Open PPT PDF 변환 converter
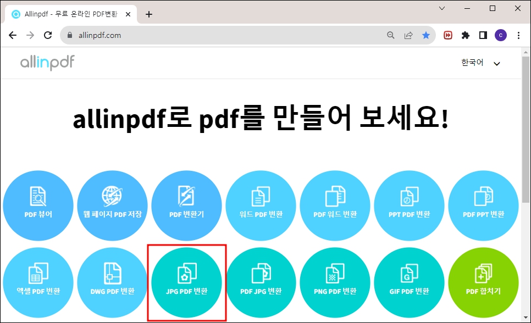This screenshot has height=323, width=531. tap(409, 205)
